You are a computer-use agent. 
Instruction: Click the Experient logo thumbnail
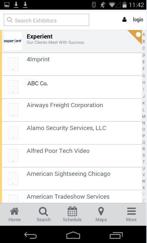tap(13, 41)
